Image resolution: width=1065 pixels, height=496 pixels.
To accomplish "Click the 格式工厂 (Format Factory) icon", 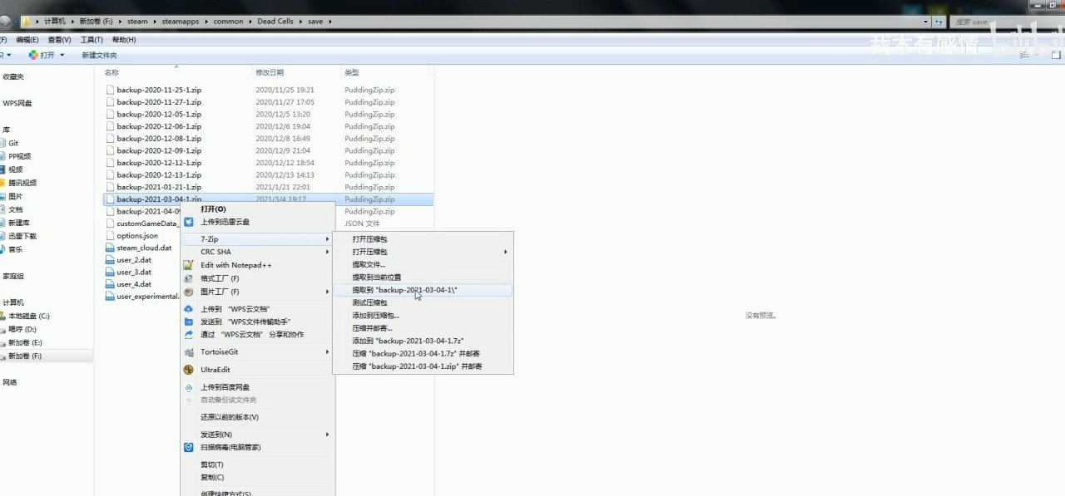I will (189, 278).
